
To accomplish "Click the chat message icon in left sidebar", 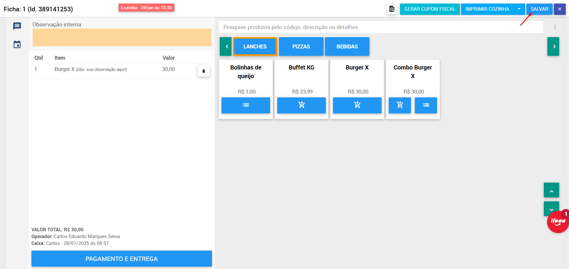I will coord(17,26).
